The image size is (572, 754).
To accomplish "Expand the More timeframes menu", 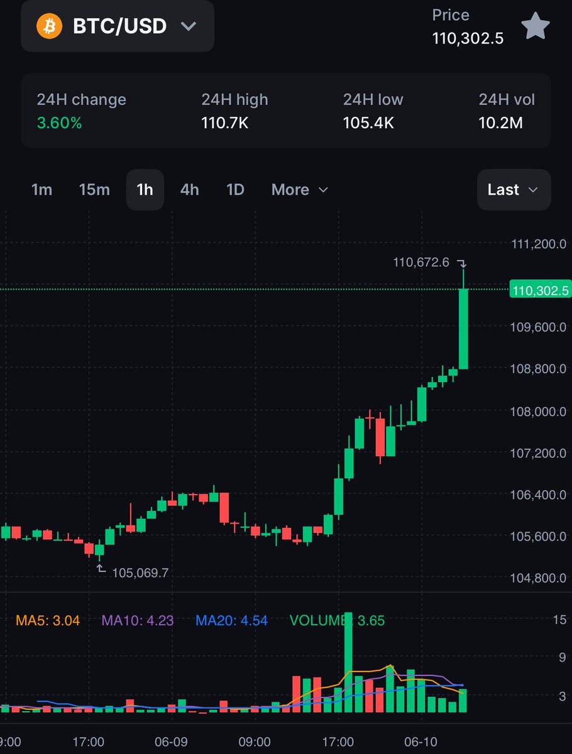I will click(299, 190).
